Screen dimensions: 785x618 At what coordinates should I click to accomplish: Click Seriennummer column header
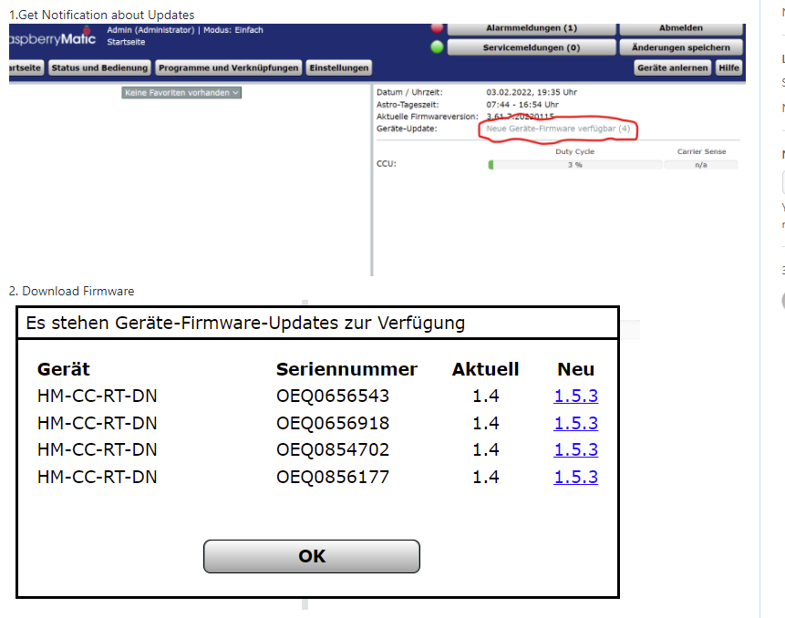346,369
